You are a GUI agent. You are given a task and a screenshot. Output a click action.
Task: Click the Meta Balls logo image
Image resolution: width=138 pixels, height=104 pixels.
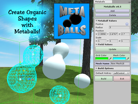point(72,21)
